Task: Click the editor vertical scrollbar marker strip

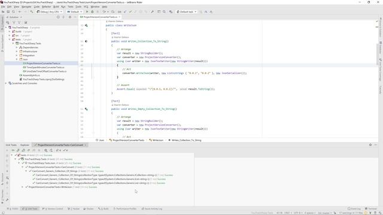Action: click(x=377, y=78)
